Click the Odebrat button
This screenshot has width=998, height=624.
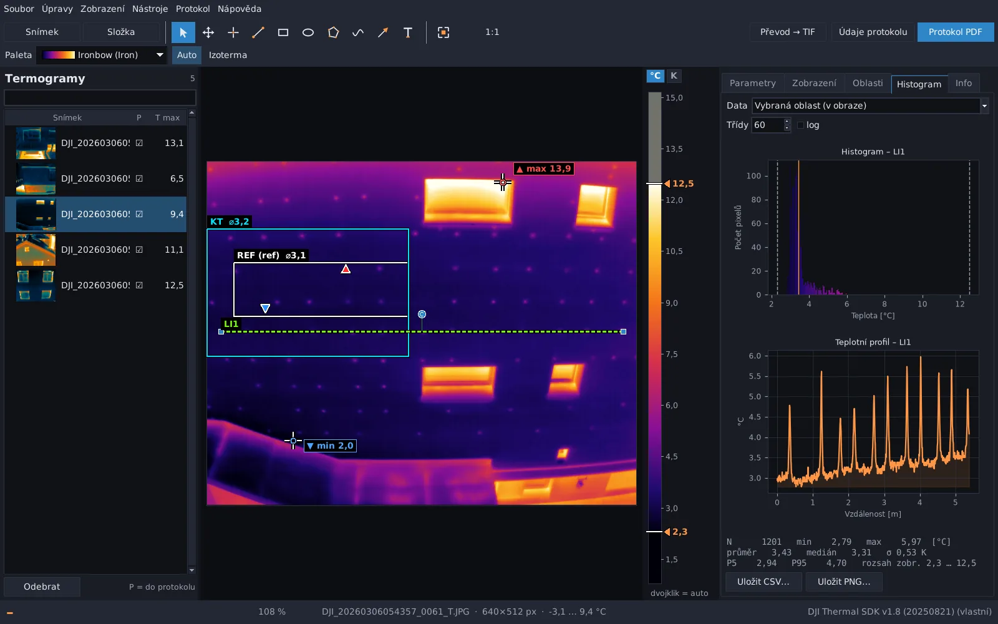pos(42,587)
